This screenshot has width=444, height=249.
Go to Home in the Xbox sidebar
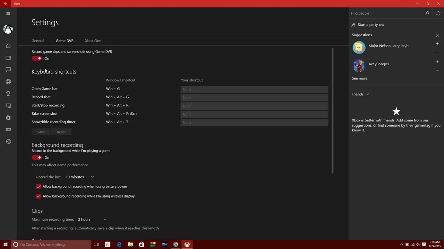(8, 46)
